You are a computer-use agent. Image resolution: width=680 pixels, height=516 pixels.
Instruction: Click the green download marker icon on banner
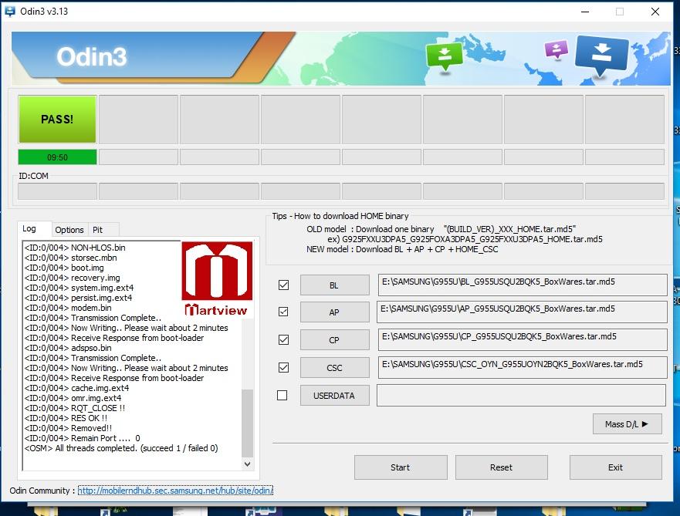click(x=445, y=57)
